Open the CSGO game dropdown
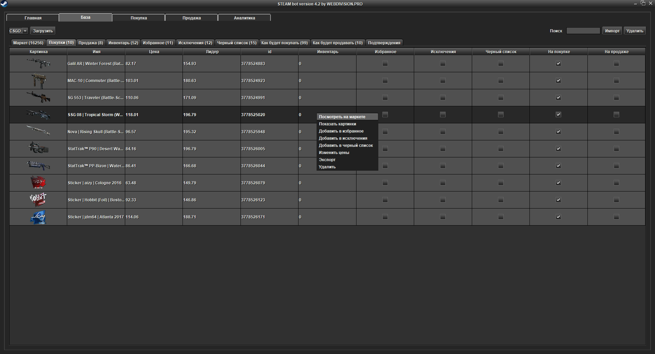This screenshot has width=655, height=354. point(18,31)
